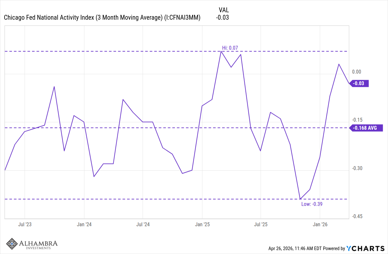
Task: Open the VAL column header dropdown
Action: tap(224, 10)
